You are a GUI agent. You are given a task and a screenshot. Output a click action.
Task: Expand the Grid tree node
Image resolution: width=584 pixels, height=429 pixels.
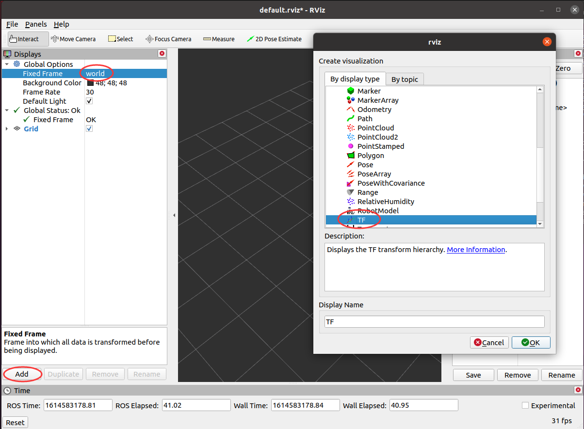point(7,129)
